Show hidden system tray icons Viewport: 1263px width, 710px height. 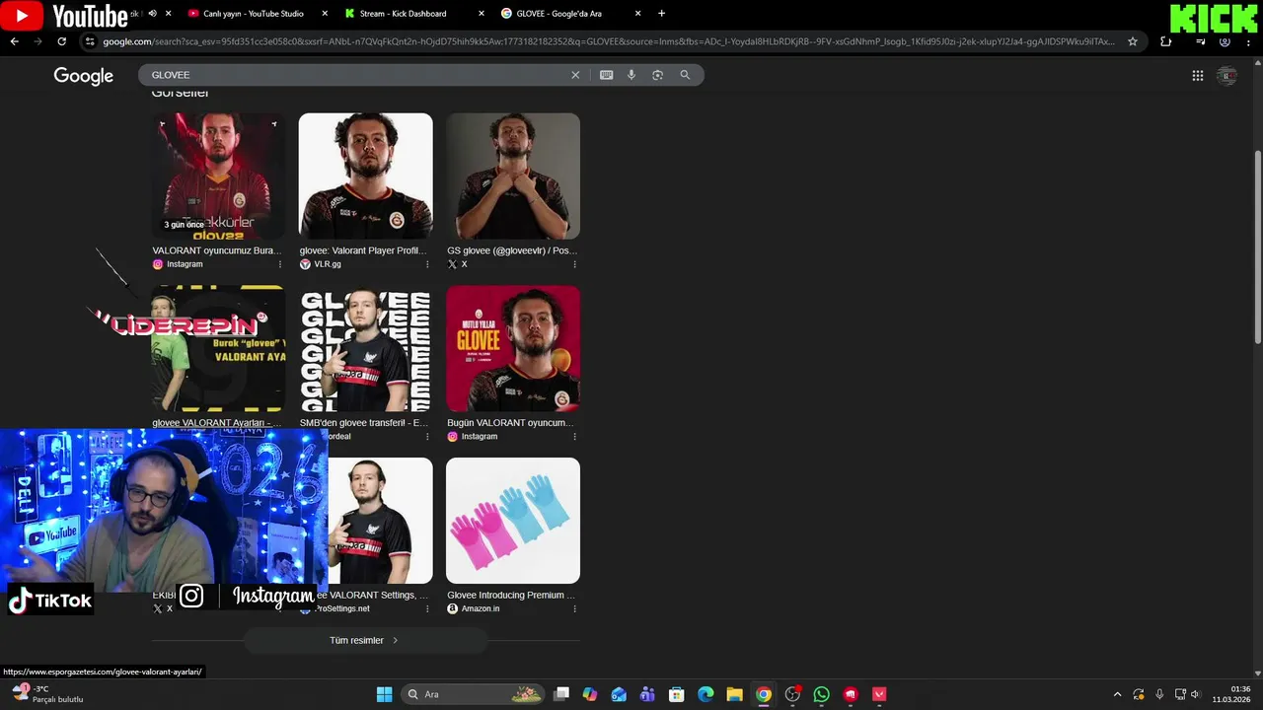[1117, 694]
